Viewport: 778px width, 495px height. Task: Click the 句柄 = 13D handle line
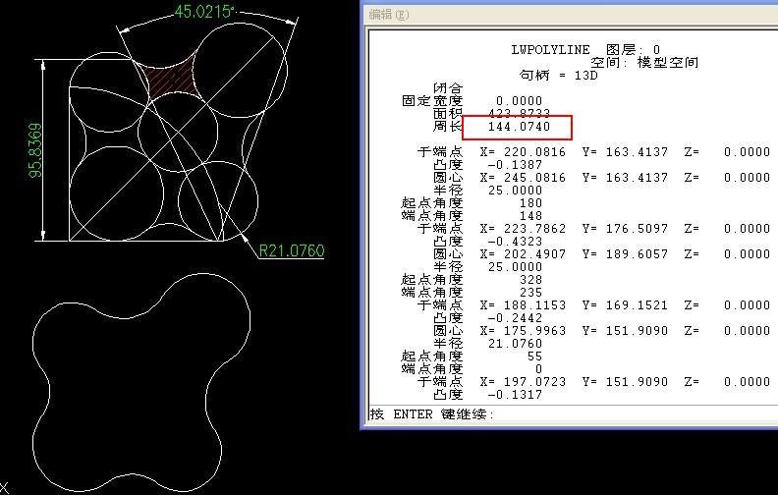click(559, 76)
